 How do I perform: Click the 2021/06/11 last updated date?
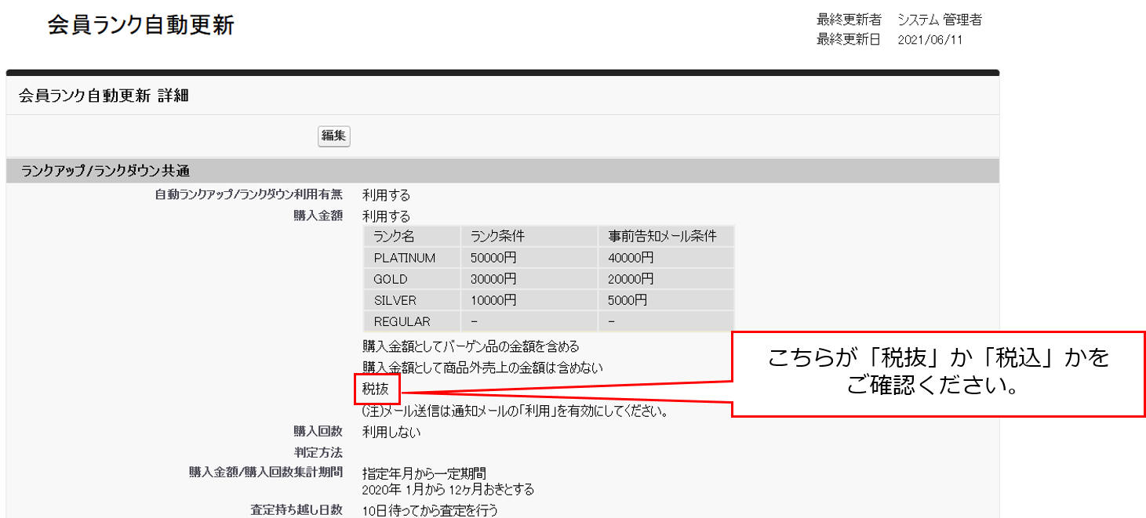[x=930, y=40]
